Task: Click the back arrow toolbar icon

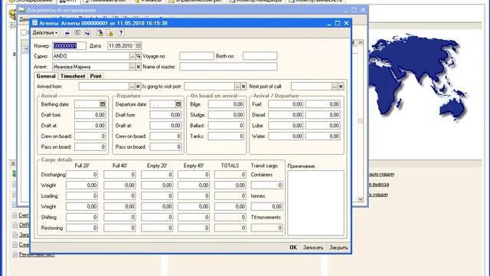Action: pos(67,33)
